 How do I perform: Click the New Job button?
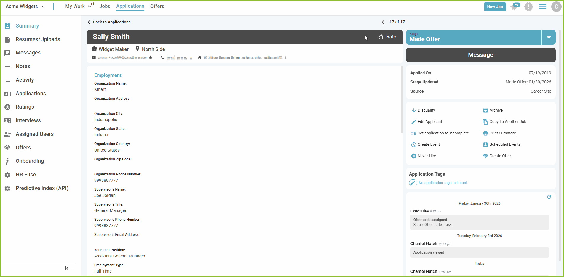(x=495, y=7)
